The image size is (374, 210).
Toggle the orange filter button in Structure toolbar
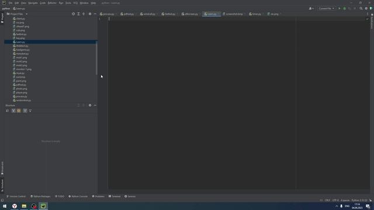click(x=19, y=111)
